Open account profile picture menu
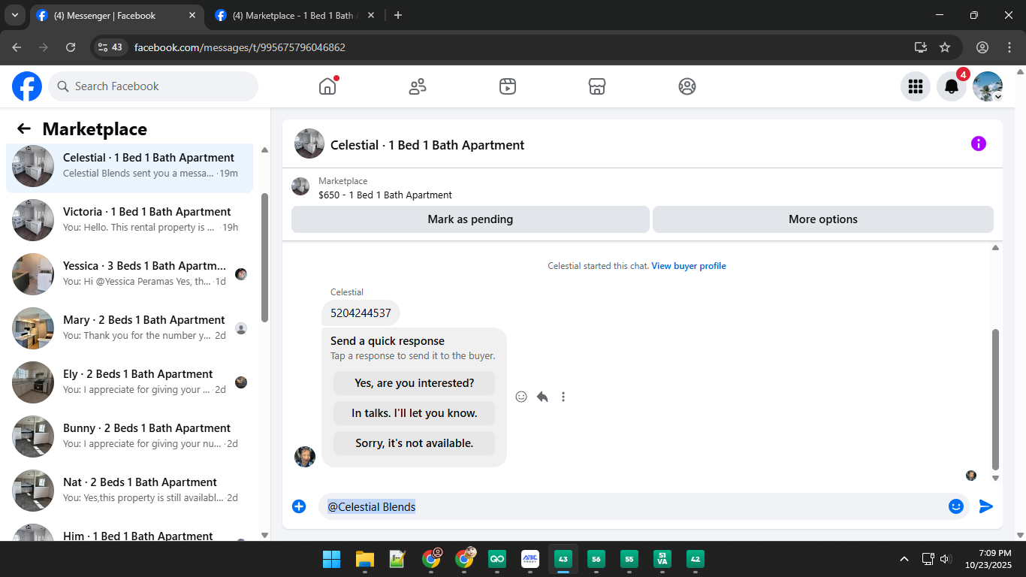This screenshot has height=577, width=1026. [988, 86]
